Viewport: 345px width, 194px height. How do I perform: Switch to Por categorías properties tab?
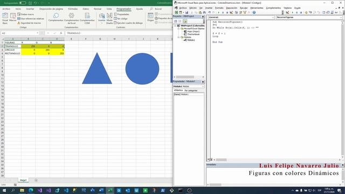click(x=191, y=91)
